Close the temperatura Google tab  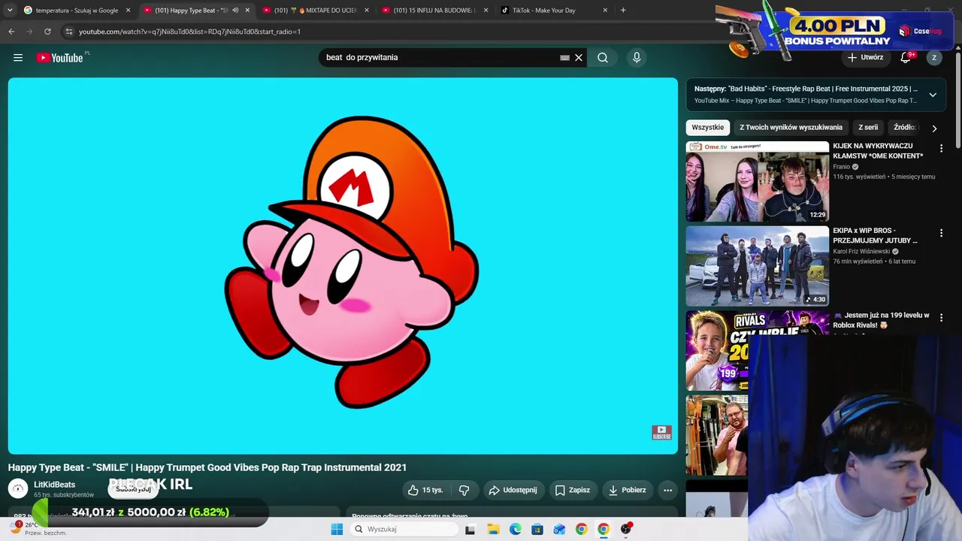(128, 11)
